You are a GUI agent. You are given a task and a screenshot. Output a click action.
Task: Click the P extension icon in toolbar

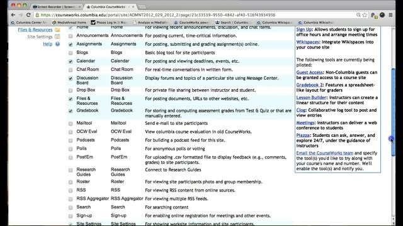tap(374, 15)
